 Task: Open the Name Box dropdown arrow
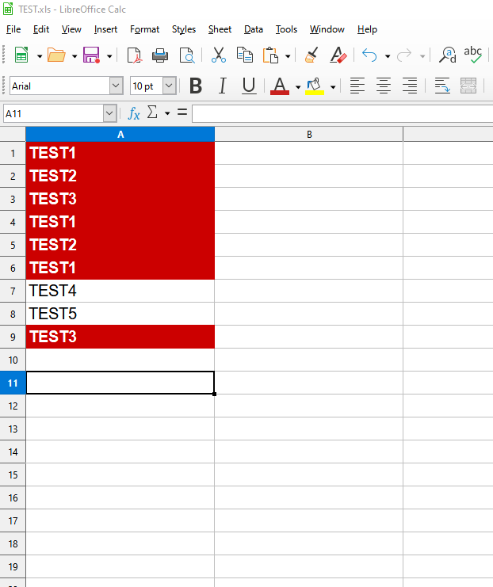click(x=109, y=114)
